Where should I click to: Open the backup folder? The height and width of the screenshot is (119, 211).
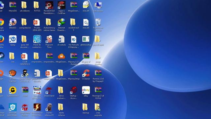tap(85, 107)
